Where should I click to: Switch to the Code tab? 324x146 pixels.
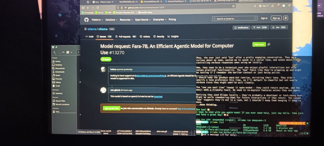click(x=89, y=37)
